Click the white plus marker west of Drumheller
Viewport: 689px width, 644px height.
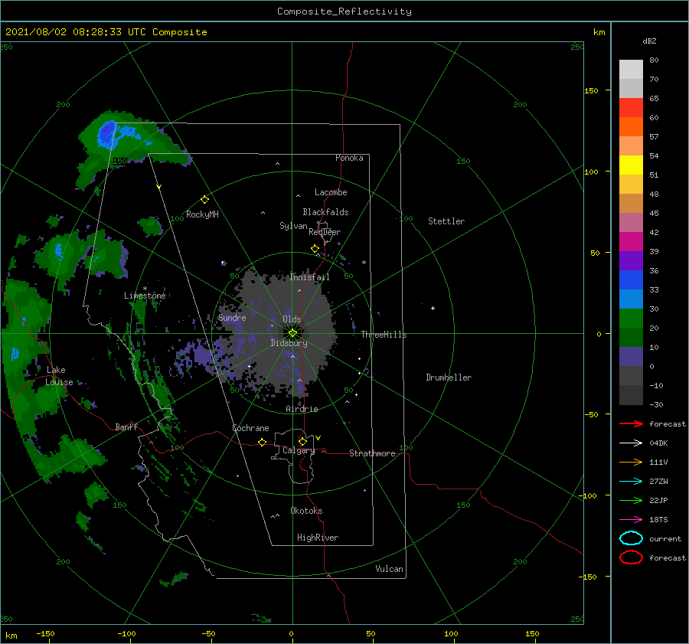coord(433,308)
